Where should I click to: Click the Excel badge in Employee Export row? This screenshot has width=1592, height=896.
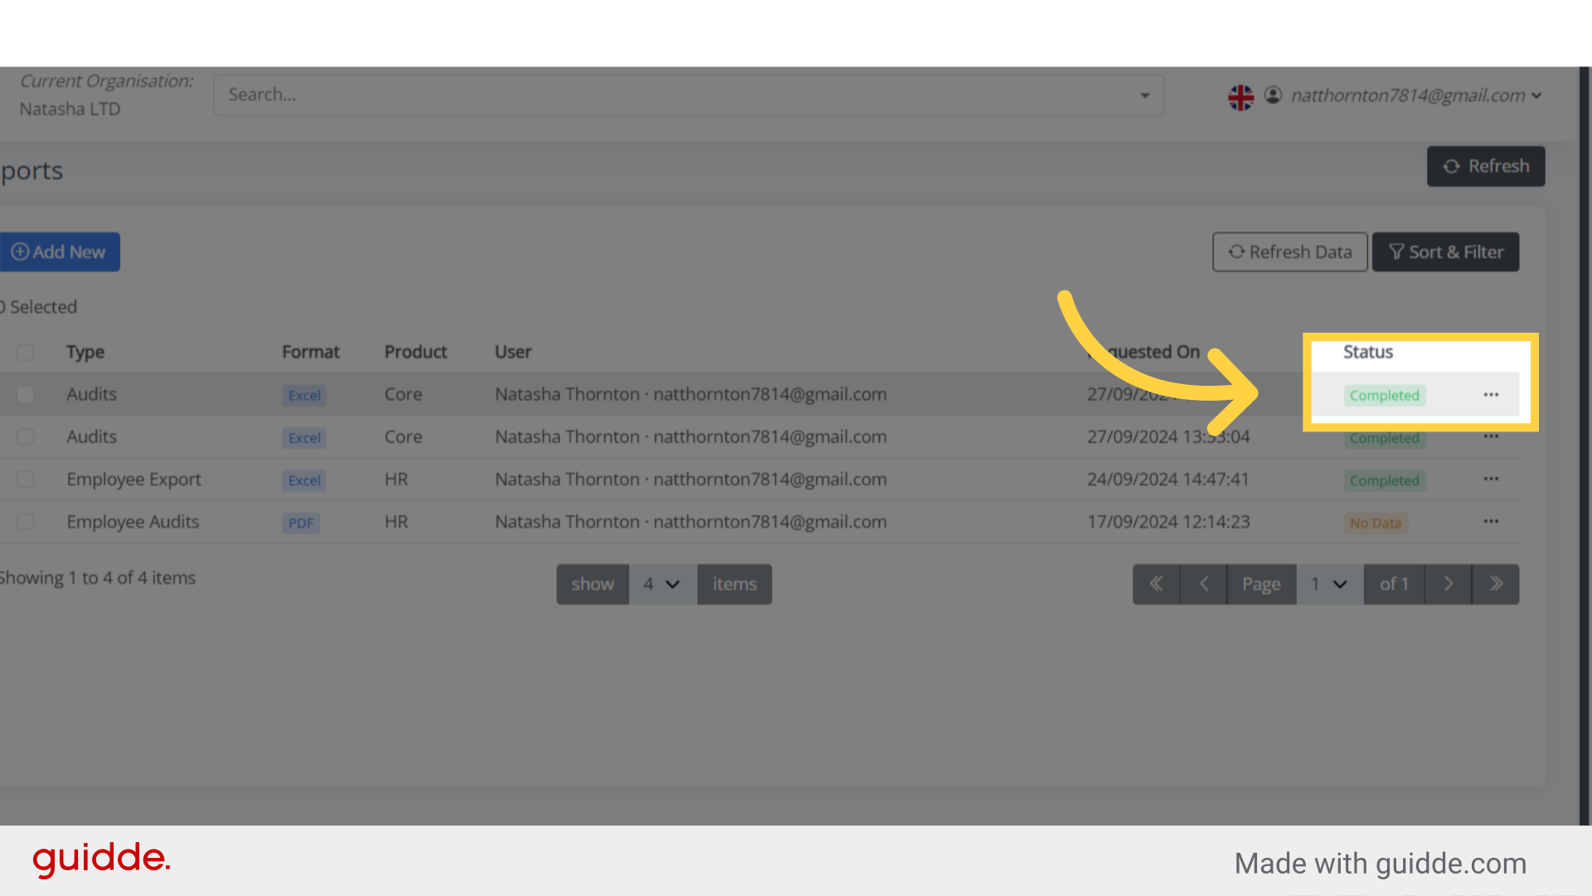click(304, 480)
